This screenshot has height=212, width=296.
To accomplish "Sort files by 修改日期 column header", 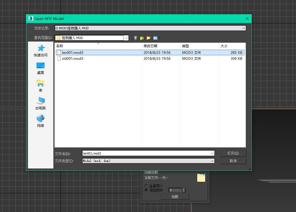I will pos(150,46).
